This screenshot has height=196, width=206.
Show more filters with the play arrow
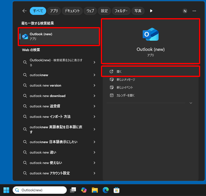151,11
